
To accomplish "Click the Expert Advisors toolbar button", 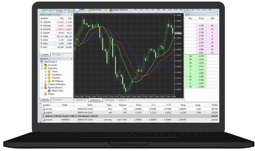I will tap(119, 10).
